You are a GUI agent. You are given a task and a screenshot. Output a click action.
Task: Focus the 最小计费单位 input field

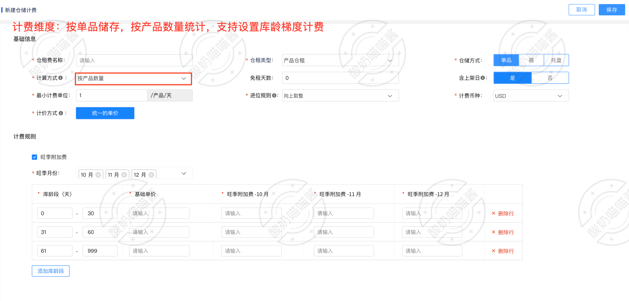(112, 96)
